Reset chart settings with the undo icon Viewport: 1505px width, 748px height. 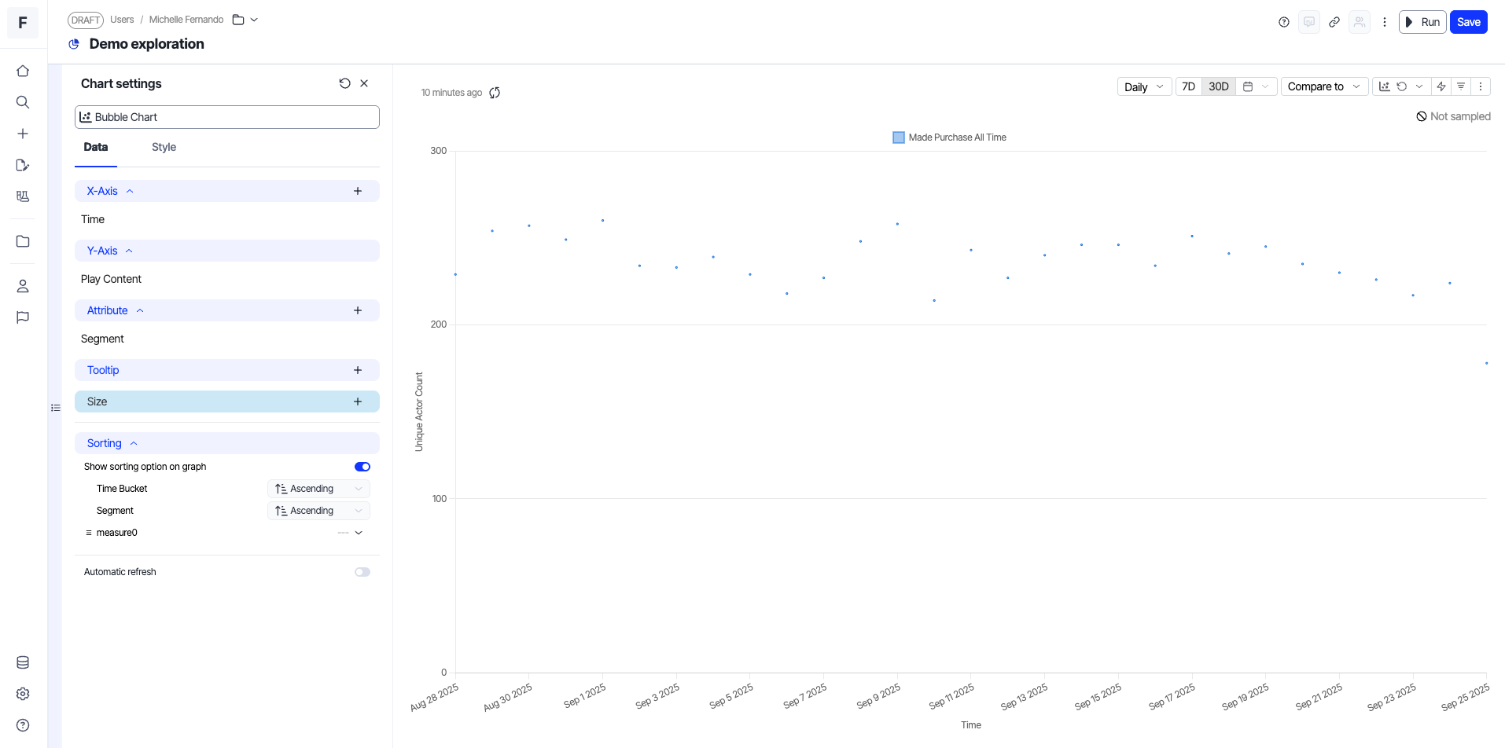(344, 83)
